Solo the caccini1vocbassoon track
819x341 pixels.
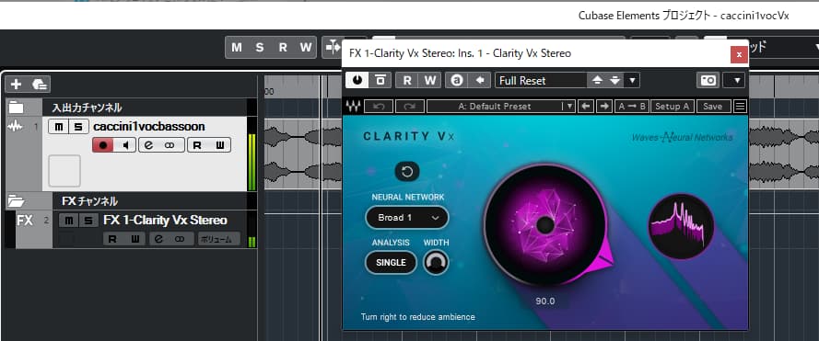click(77, 127)
